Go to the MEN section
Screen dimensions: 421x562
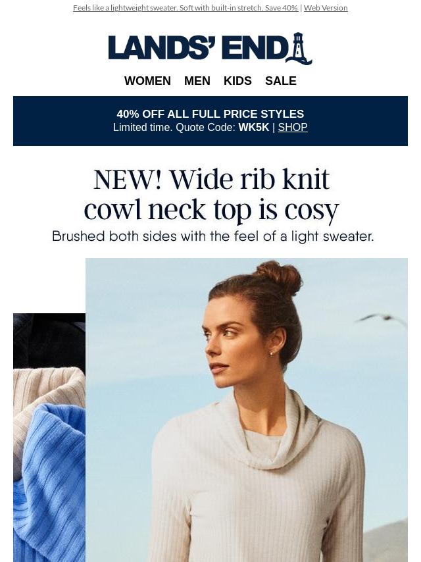[197, 81]
